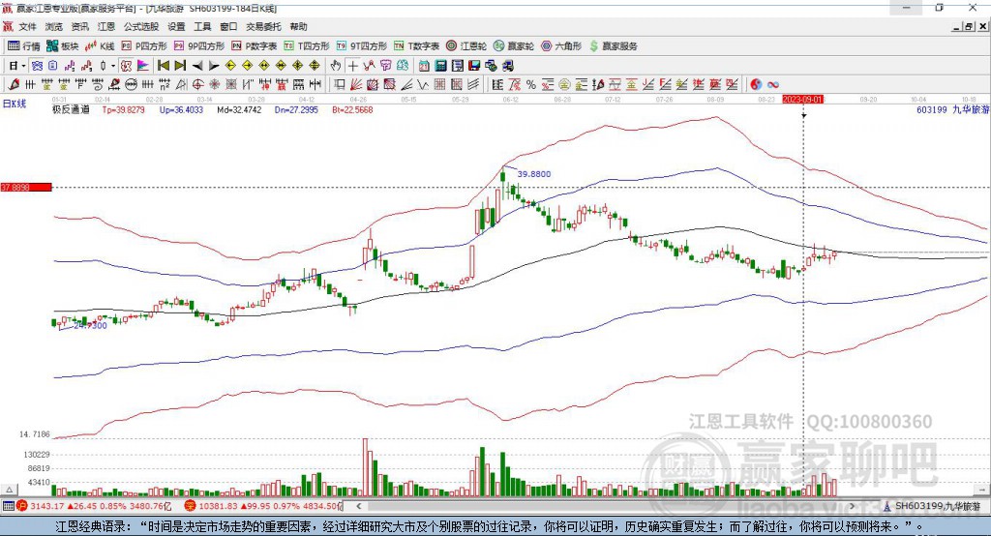Launch the 江恩轮 Gann wheel
The width and height of the screenshot is (991, 536).
click(x=466, y=46)
